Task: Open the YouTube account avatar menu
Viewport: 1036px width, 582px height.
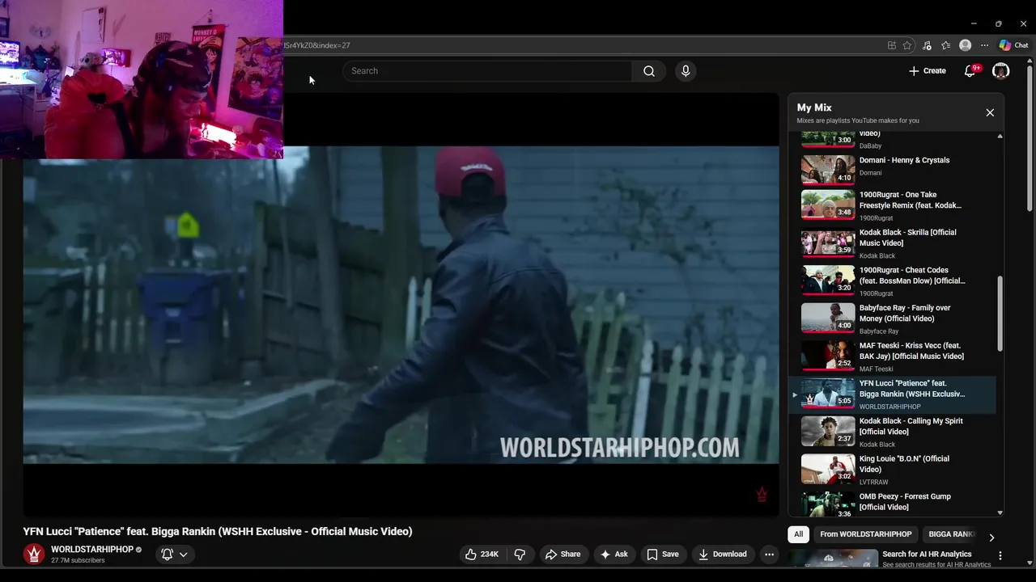Action: pyautogui.click(x=1001, y=71)
